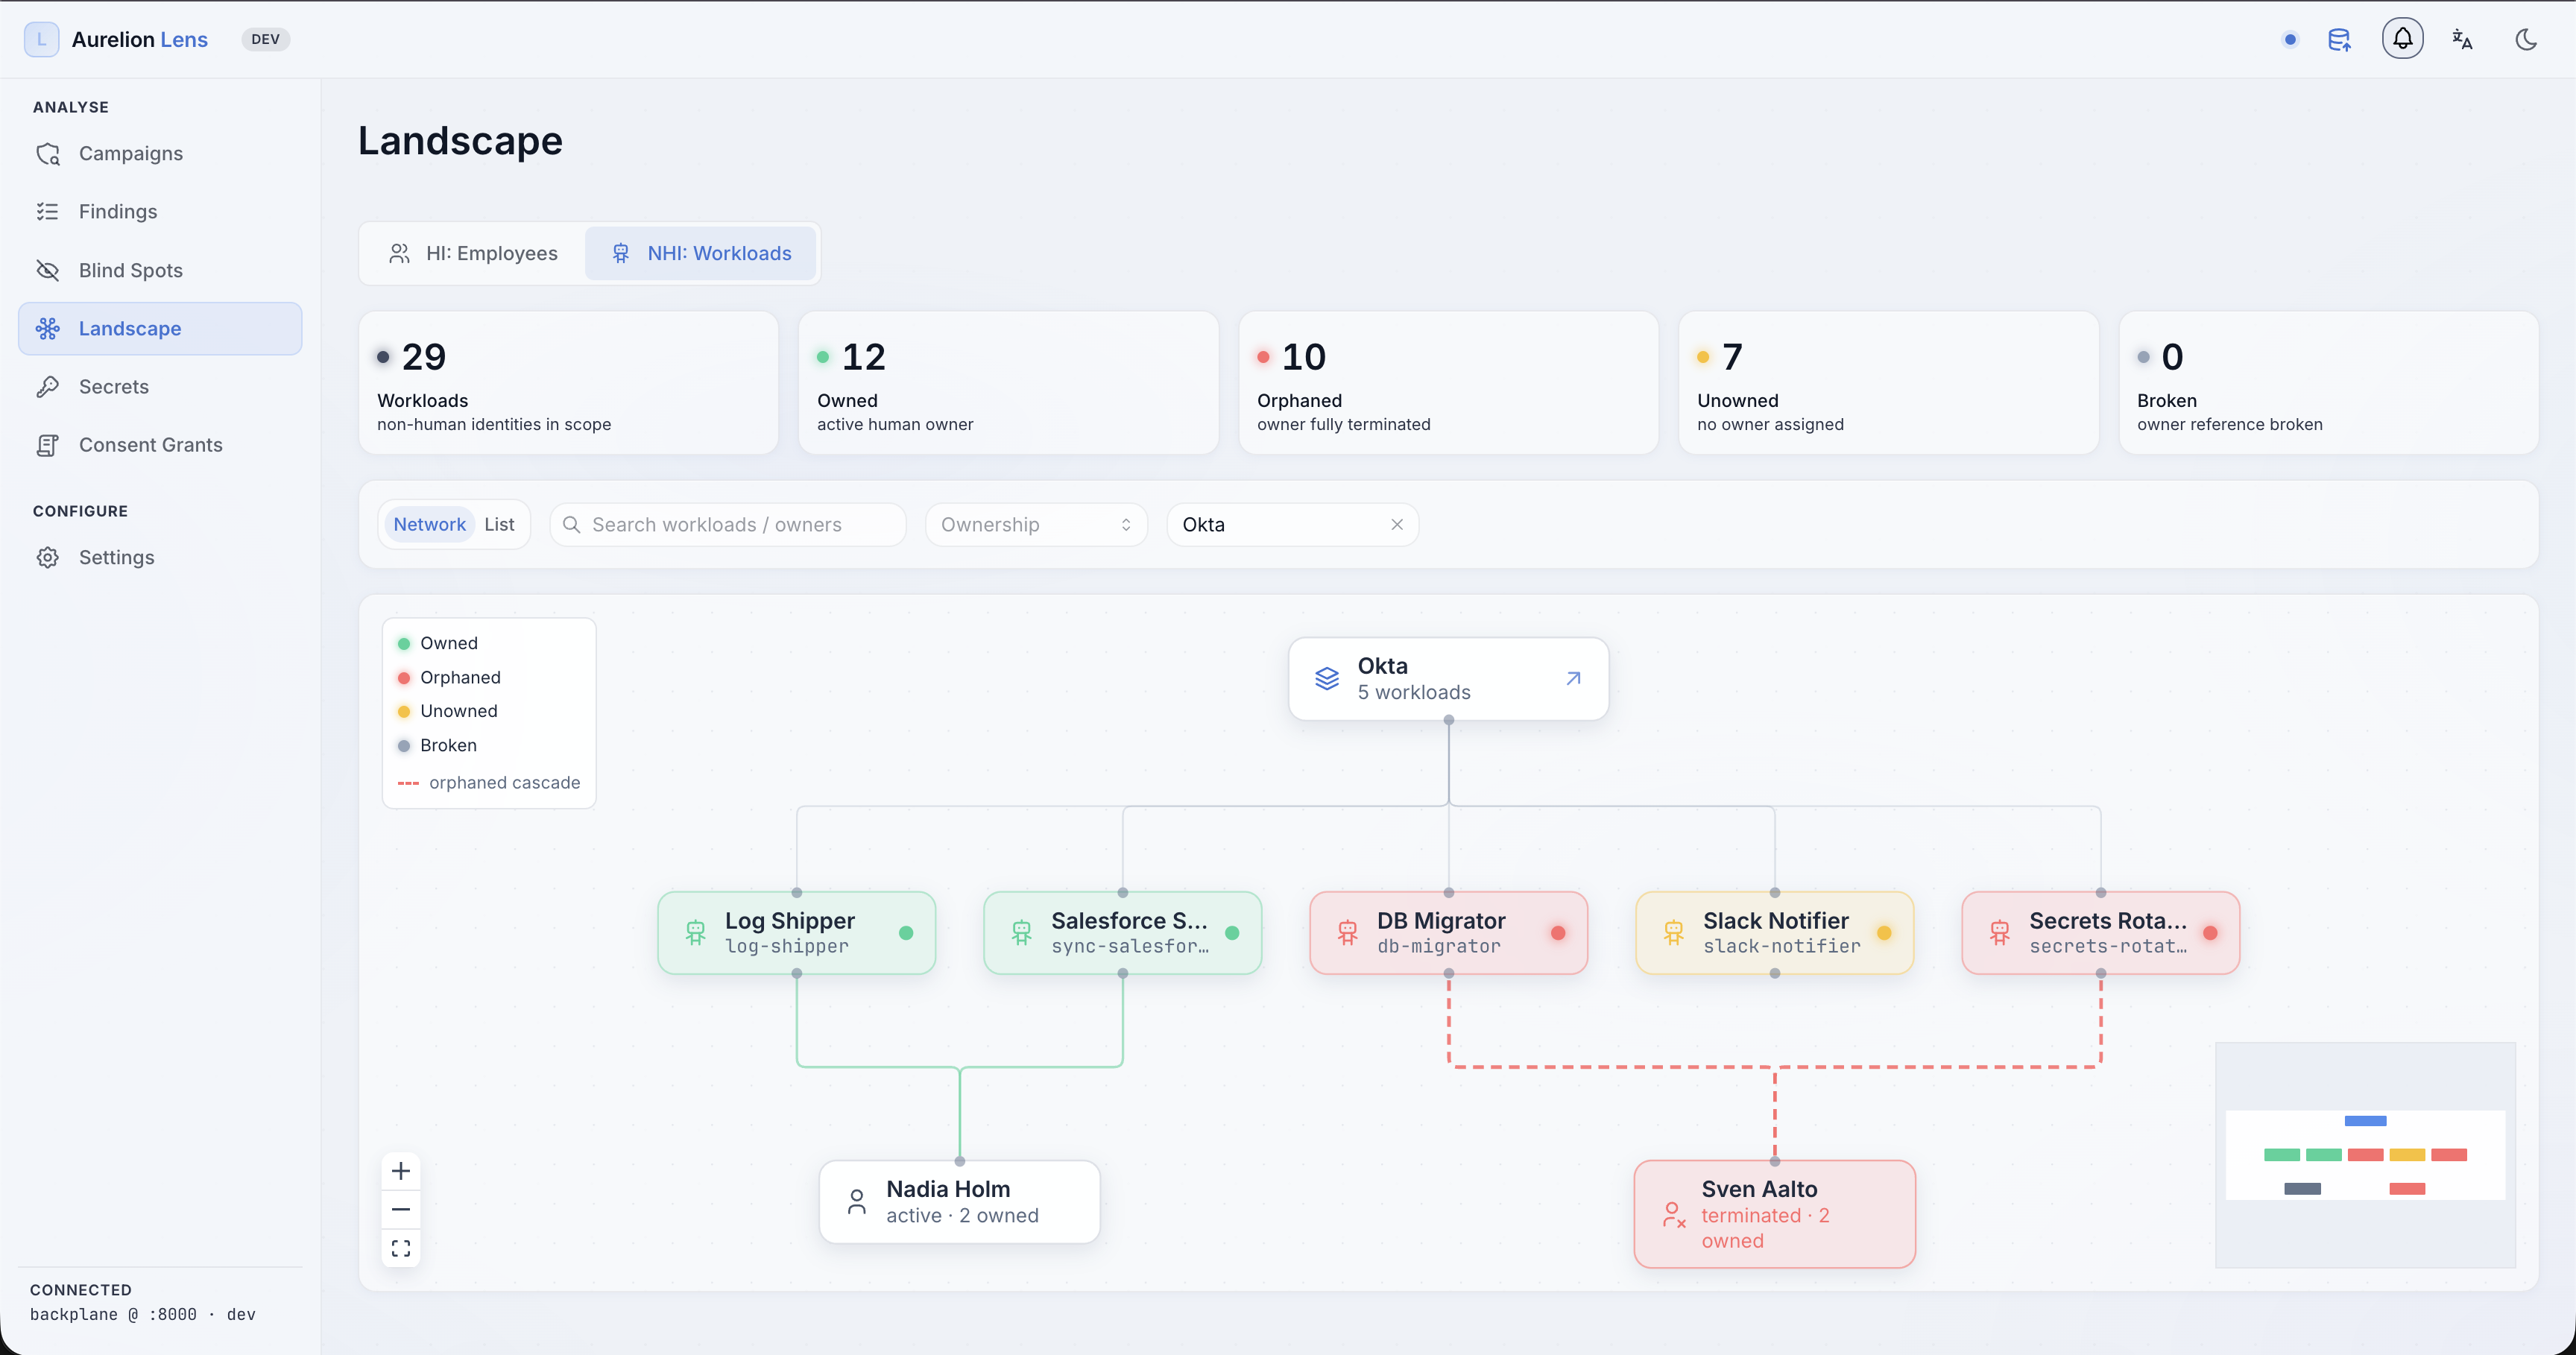Select the DB Migrator workload node

point(1448,932)
